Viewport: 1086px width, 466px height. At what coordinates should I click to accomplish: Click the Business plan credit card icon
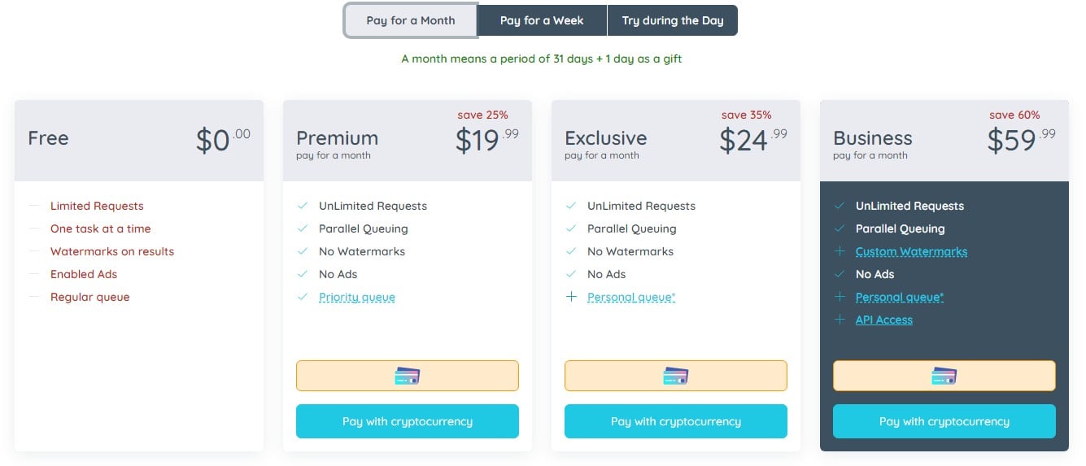944,376
